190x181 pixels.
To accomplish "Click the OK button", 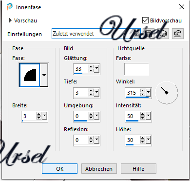I will coord(59,169).
